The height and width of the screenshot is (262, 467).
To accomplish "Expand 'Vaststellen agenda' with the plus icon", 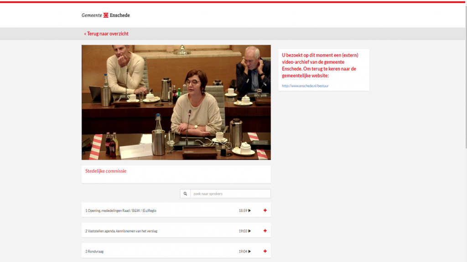I will (265, 231).
